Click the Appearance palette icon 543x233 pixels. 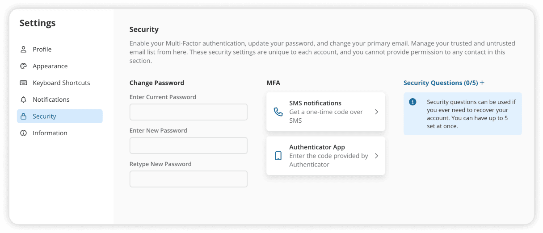[24, 66]
